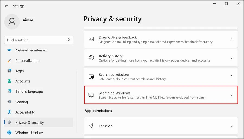
Task: Click the Diagnostics & feedback title
Action: click(x=118, y=37)
